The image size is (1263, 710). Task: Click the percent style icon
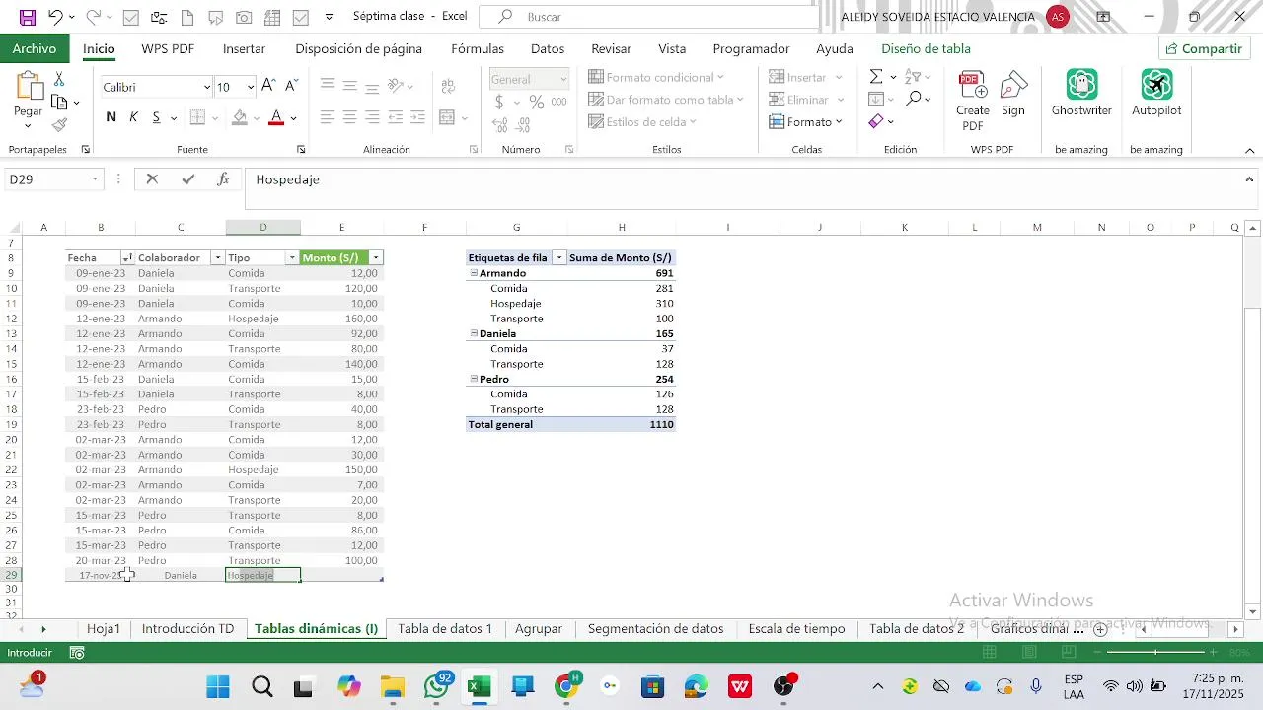point(536,102)
